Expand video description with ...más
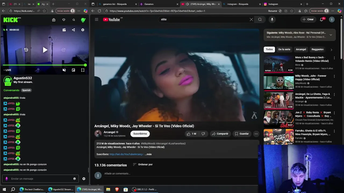 click(x=148, y=154)
